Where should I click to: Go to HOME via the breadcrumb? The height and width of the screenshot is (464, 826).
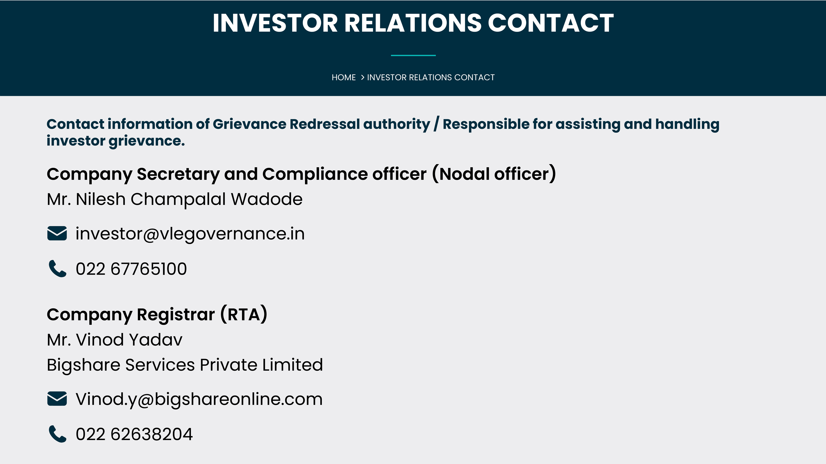tap(343, 77)
